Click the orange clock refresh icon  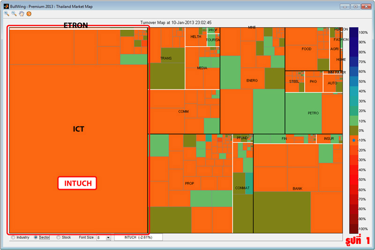[29, 14]
